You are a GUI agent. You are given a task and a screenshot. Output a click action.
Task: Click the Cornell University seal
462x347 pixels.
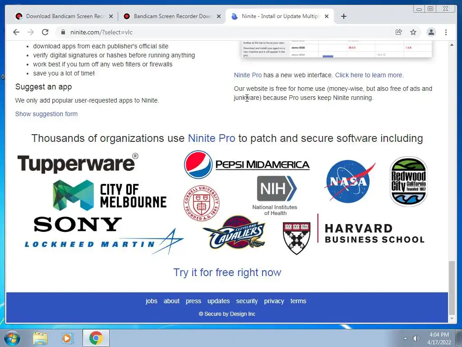[201, 203]
